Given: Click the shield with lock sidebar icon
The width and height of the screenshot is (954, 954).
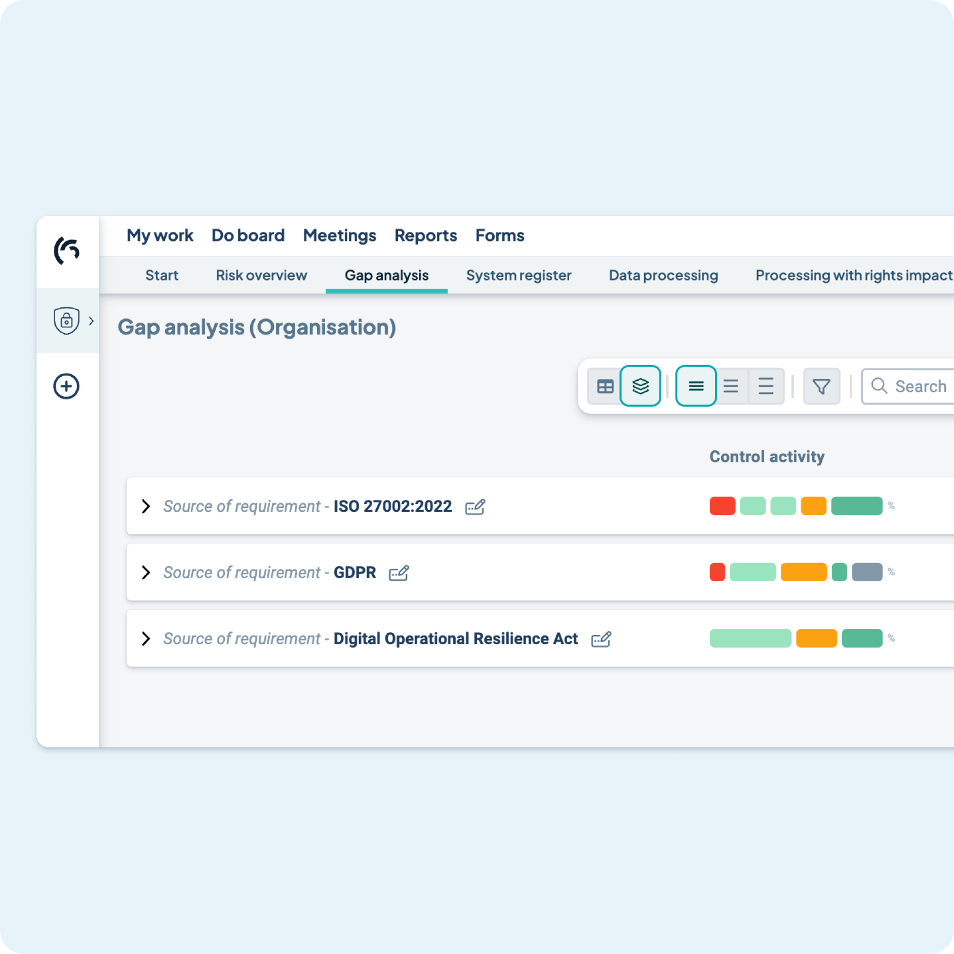Looking at the screenshot, I should [65, 320].
